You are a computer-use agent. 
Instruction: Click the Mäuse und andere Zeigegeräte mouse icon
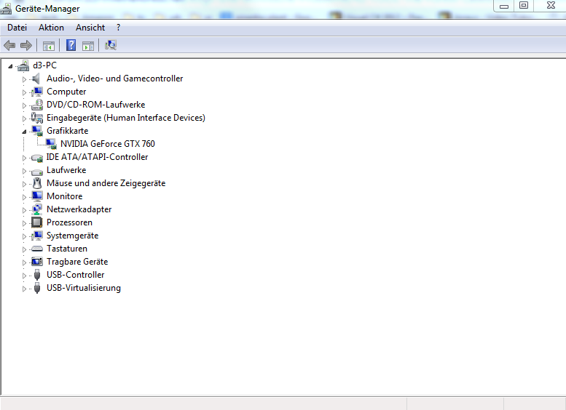[37, 183]
